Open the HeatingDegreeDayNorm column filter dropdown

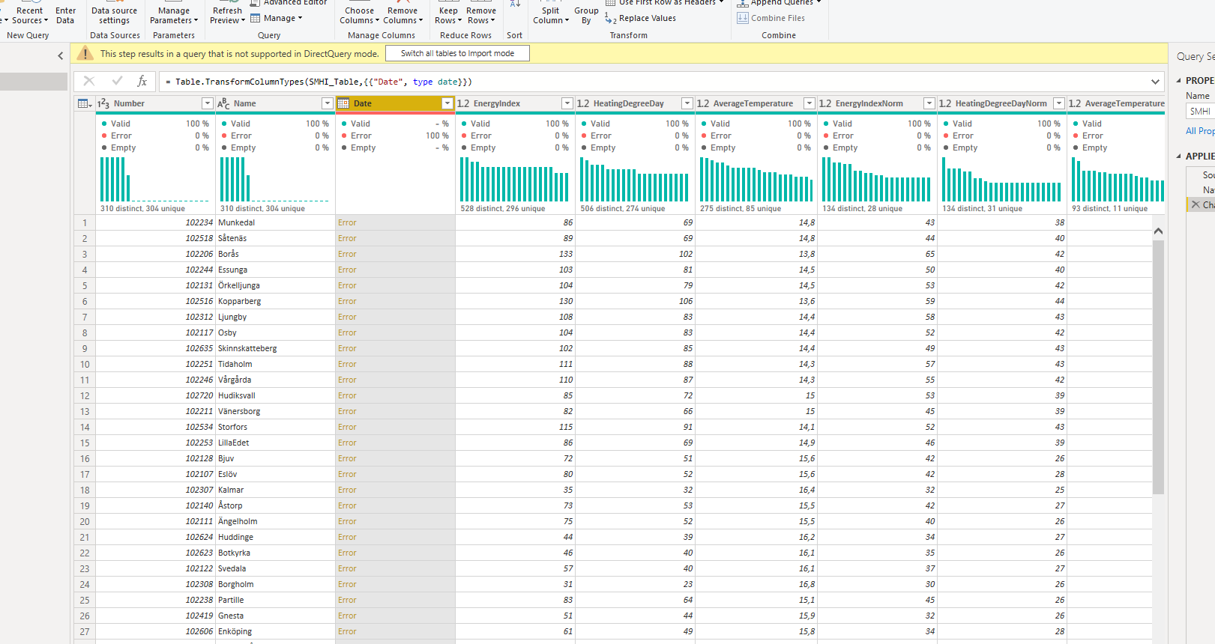(1059, 103)
